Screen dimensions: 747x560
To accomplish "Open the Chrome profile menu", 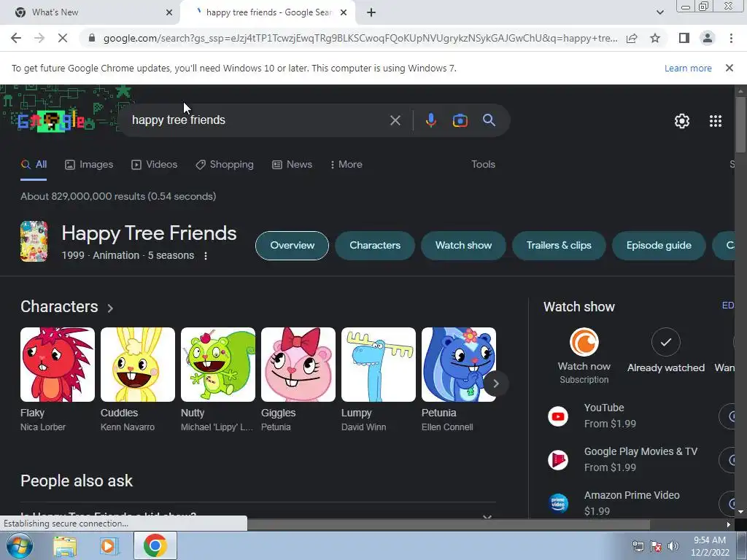I will [x=708, y=38].
